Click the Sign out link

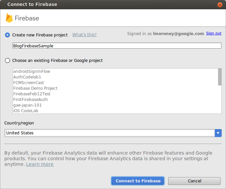click(x=213, y=33)
